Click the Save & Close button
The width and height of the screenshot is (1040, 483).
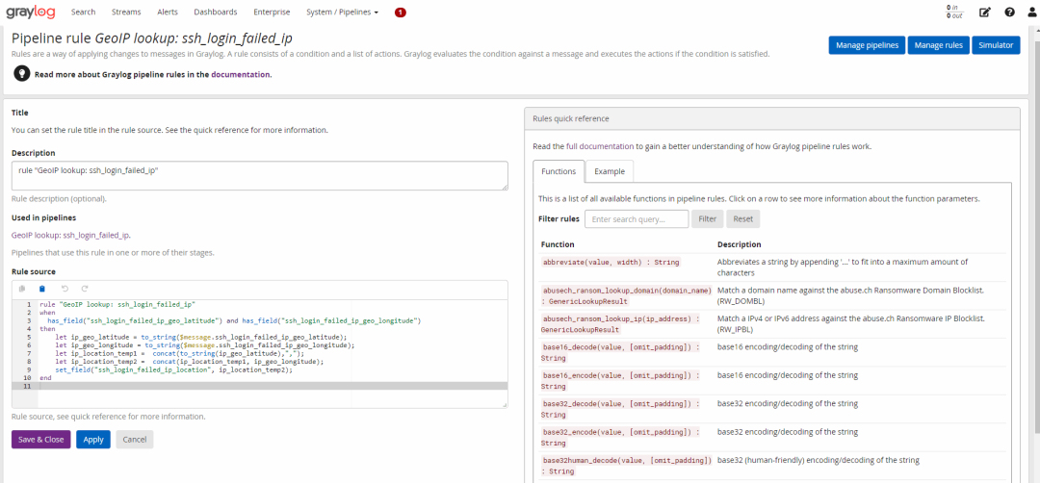[x=40, y=440]
